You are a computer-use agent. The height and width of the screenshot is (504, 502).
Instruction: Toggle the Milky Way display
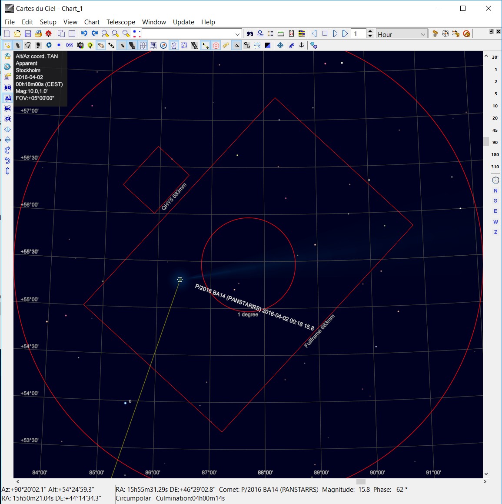point(132,45)
